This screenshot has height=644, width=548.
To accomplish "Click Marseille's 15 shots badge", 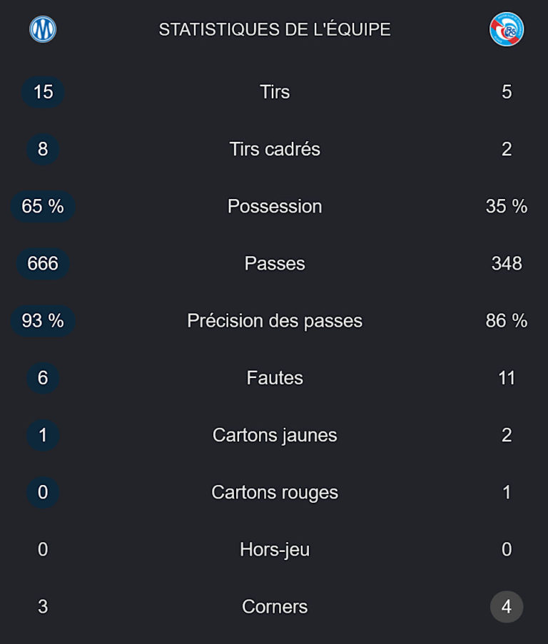I will click(43, 92).
